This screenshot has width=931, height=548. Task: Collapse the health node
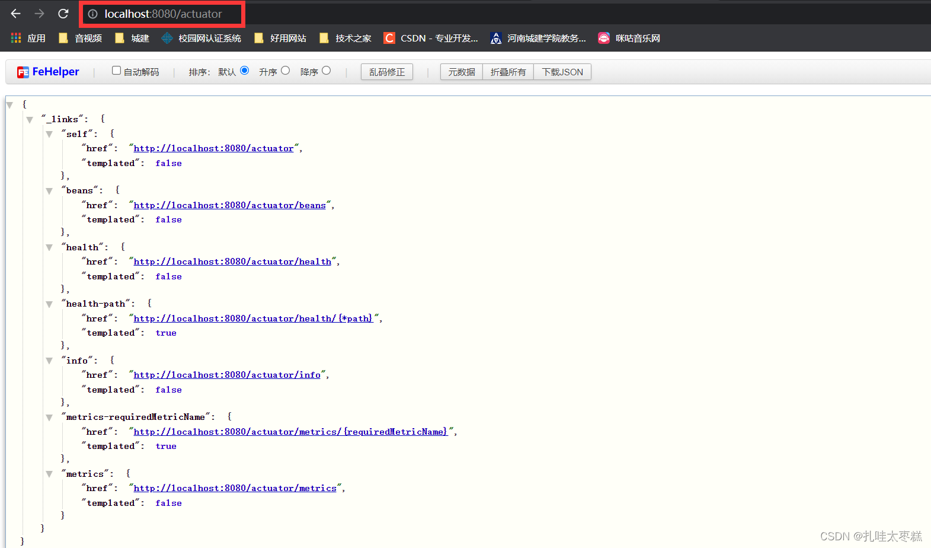click(50, 248)
